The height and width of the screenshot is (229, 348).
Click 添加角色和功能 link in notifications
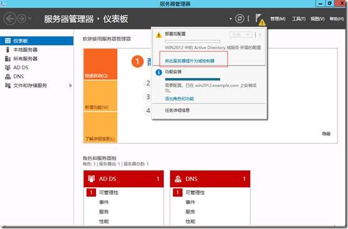coord(180,99)
